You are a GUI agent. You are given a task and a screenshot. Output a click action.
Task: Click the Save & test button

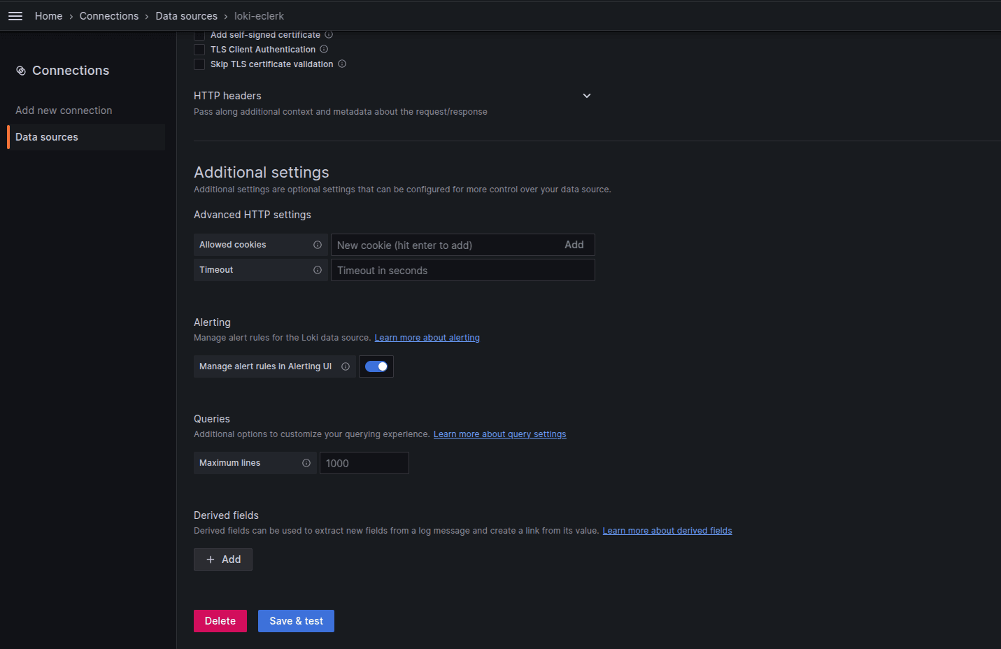[x=296, y=620]
